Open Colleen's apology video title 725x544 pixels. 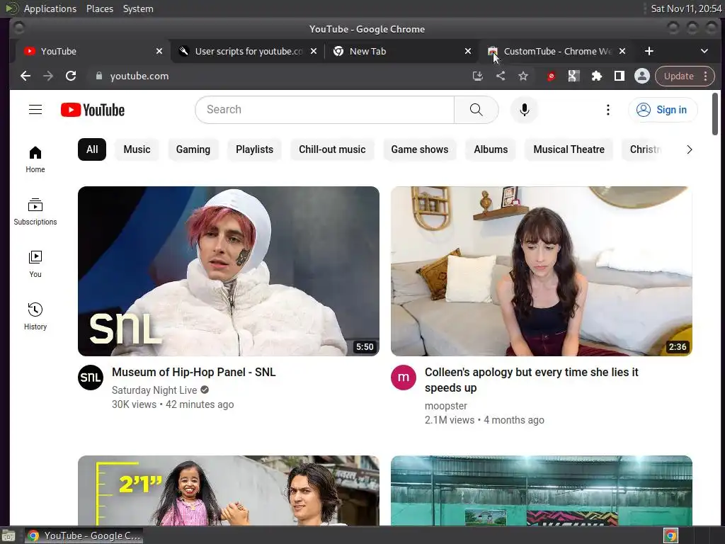(531, 380)
